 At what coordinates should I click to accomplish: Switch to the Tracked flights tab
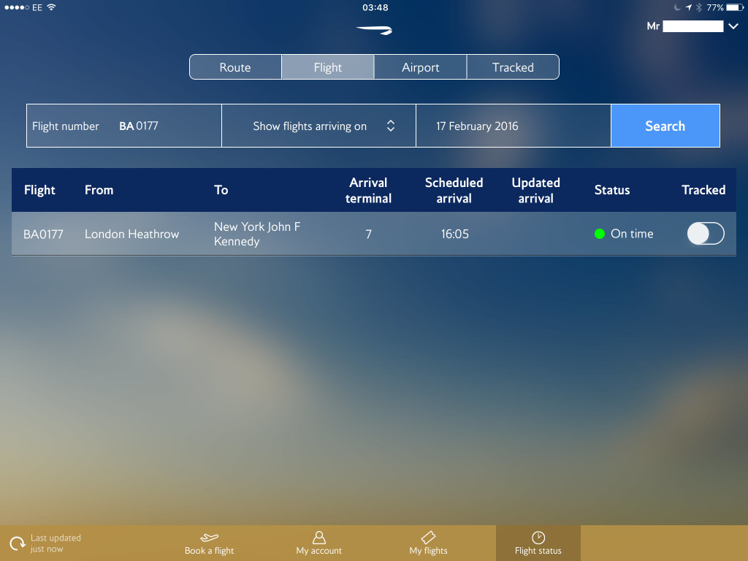(513, 67)
